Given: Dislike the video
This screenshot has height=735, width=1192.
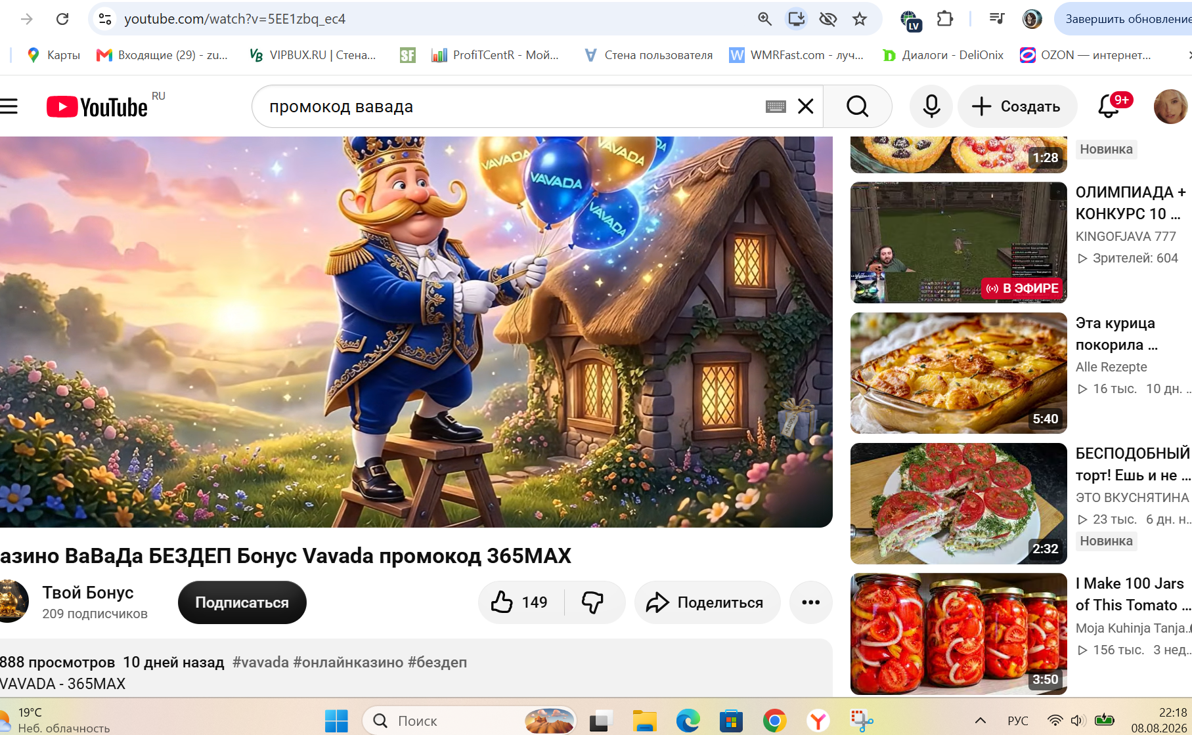Looking at the screenshot, I should point(593,602).
